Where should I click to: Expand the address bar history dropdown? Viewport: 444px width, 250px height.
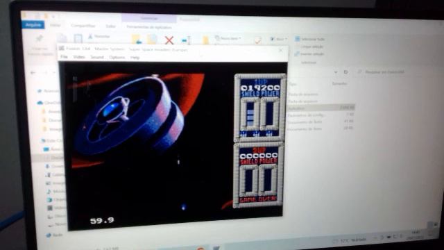pyautogui.click(x=336, y=72)
